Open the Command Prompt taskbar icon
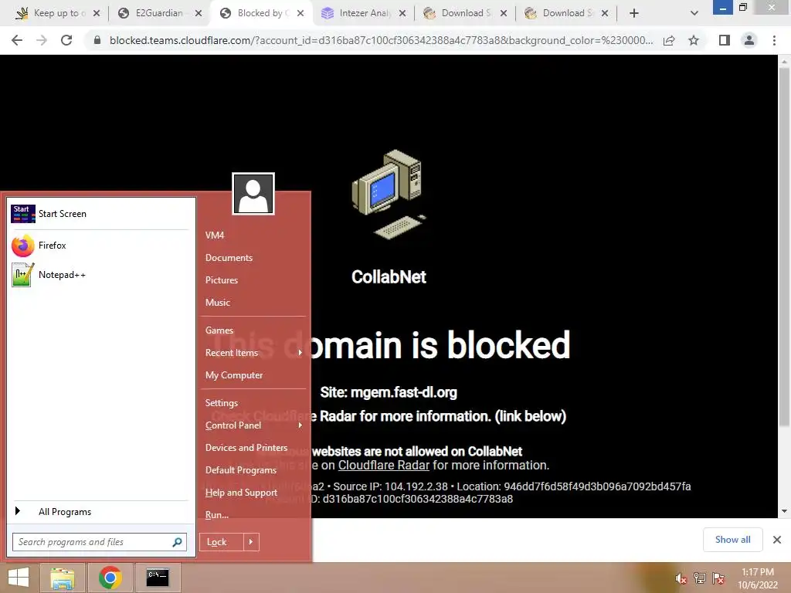 click(158, 578)
